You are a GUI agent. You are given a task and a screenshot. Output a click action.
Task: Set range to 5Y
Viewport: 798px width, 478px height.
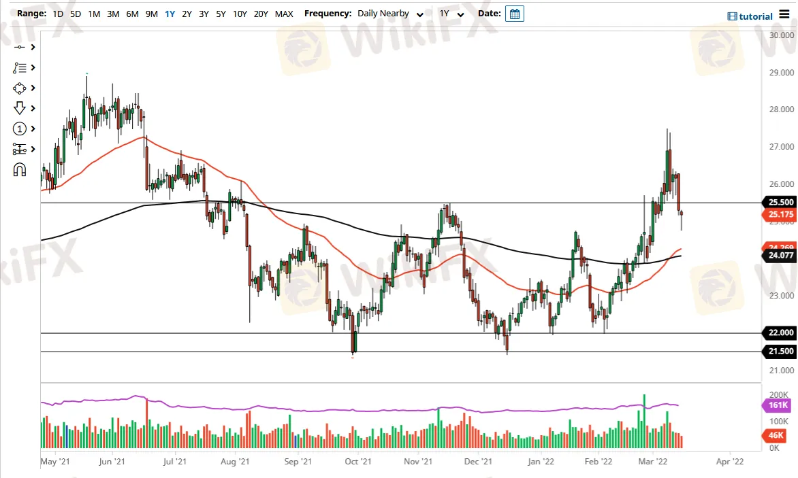point(221,14)
